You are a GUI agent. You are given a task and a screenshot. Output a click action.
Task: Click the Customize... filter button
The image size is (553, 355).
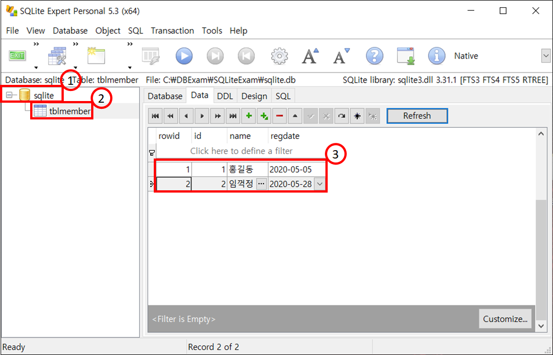505,319
